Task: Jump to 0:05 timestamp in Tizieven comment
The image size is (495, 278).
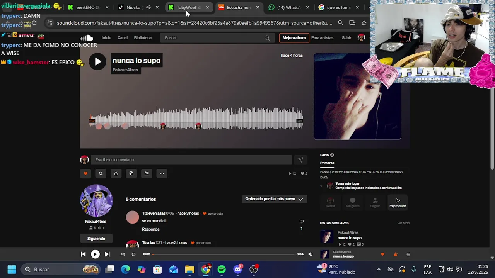Action: point(170,214)
